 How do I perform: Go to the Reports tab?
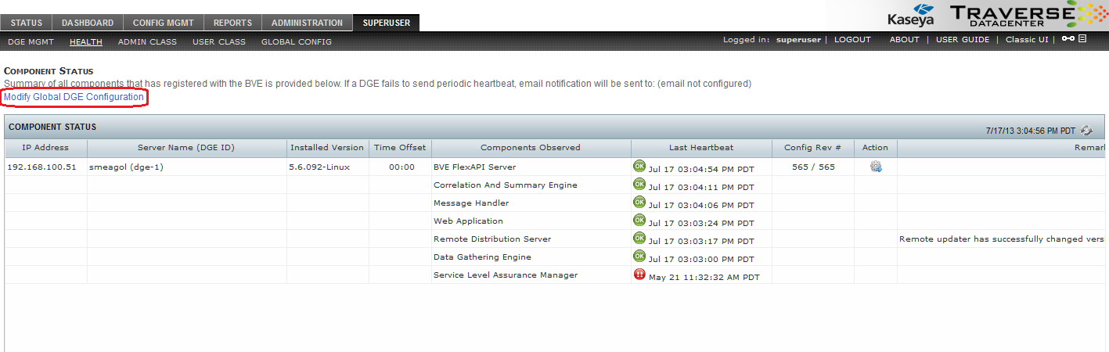[232, 23]
